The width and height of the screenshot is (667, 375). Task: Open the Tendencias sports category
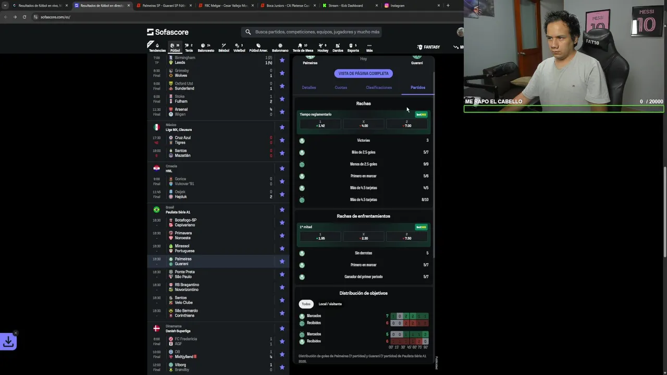coord(157,47)
